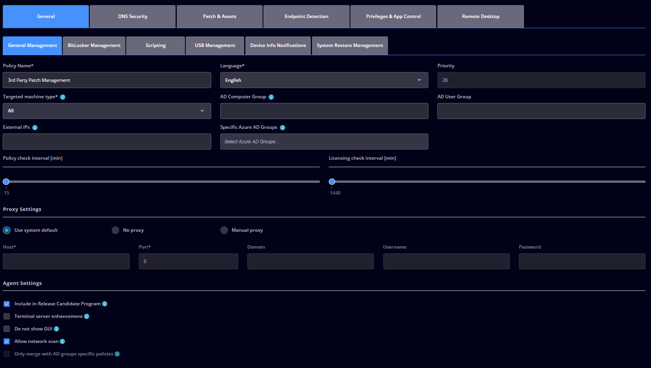The height and width of the screenshot is (368, 651).
Task: Click info icon beside External IPs
Action: click(35, 128)
